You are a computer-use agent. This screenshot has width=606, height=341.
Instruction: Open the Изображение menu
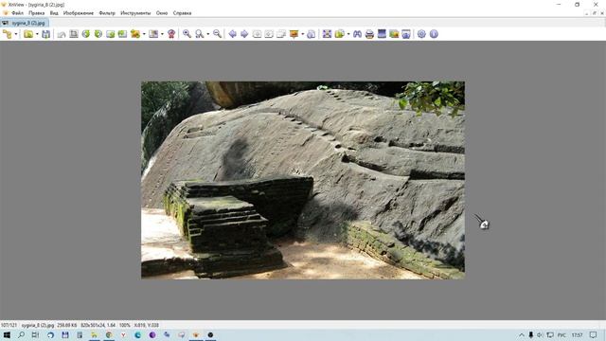coord(79,13)
